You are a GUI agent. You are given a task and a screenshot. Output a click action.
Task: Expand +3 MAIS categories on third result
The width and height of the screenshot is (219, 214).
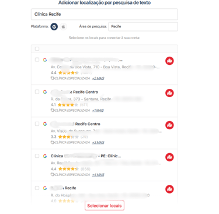98,143
